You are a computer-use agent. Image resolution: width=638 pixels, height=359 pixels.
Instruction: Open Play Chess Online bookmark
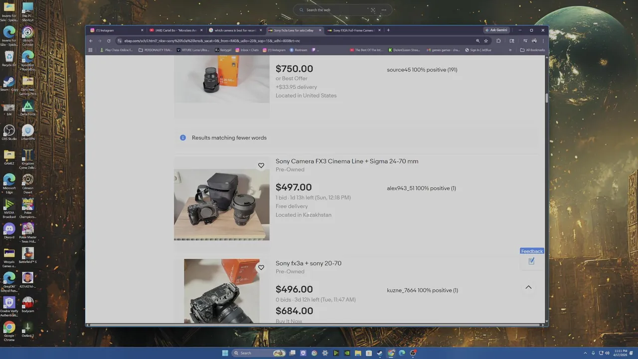point(116,50)
